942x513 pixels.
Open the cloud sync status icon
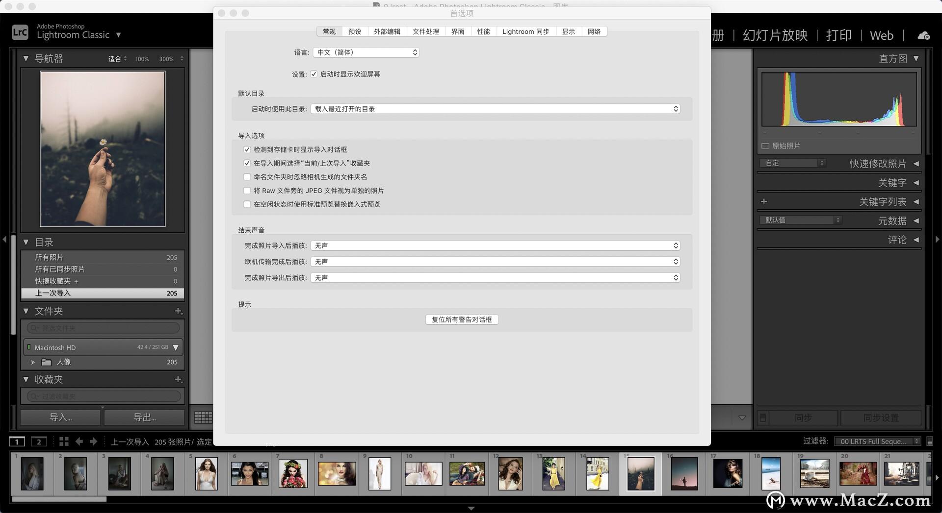pyautogui.click(x=923, y=35)
